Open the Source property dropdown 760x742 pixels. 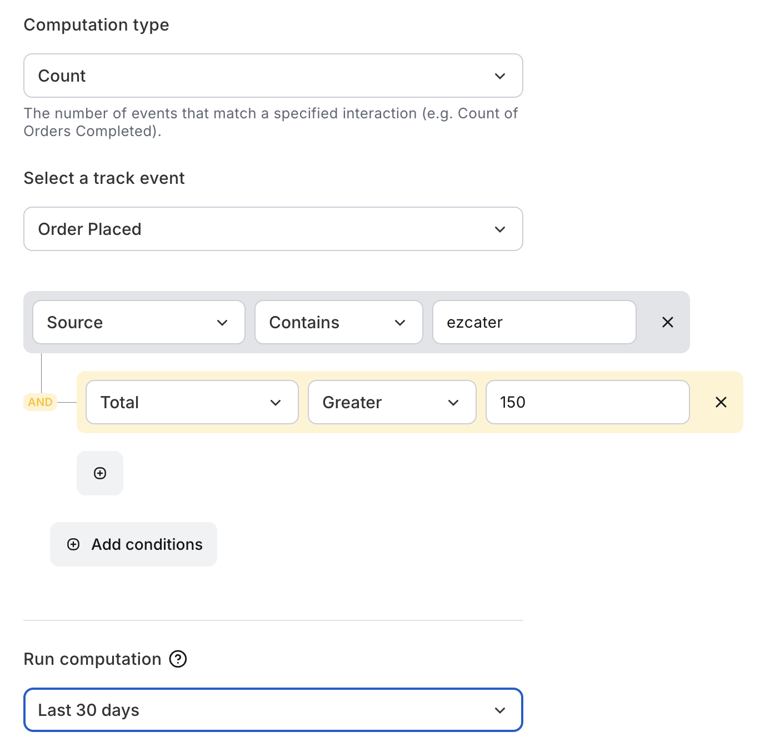coord(139,322)
